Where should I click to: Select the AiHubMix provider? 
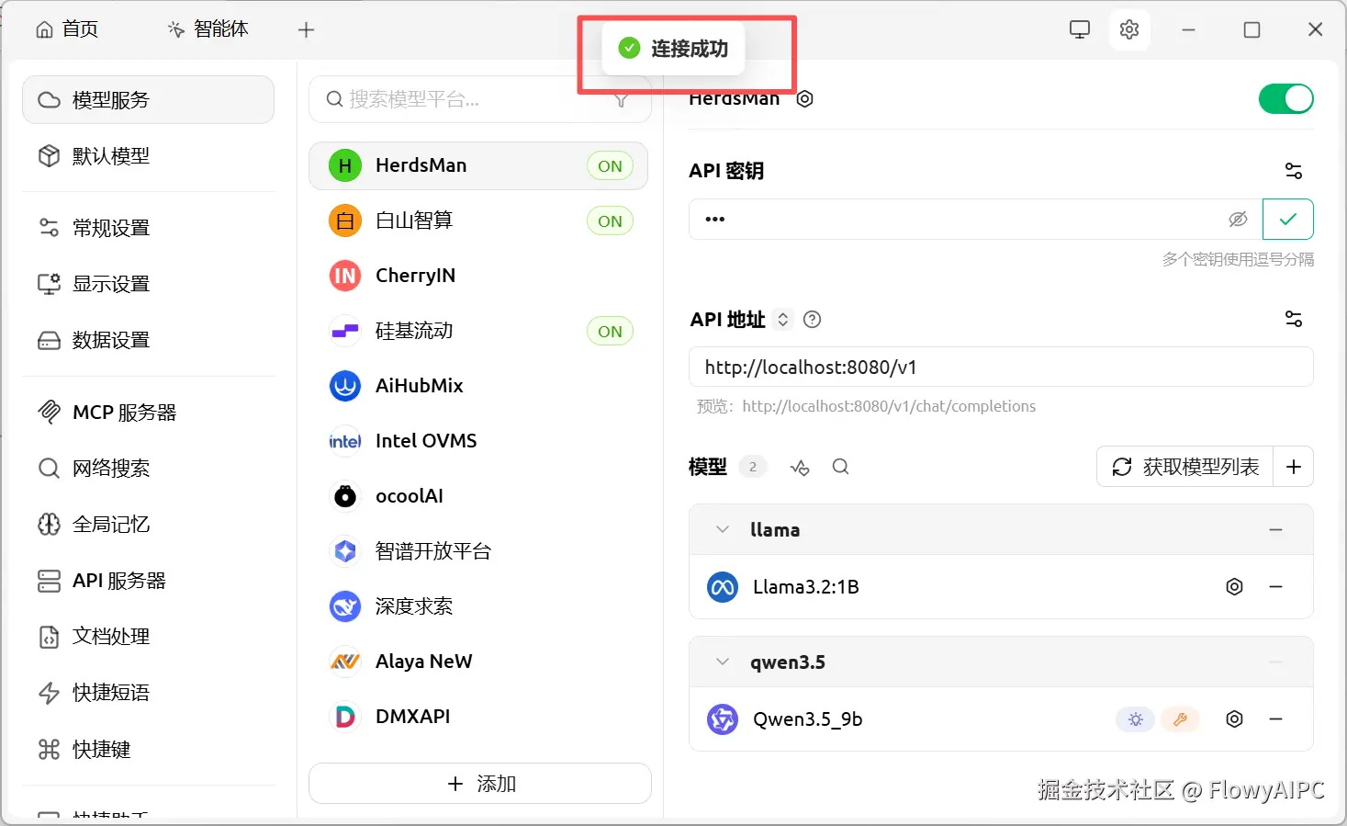click(x=478, y=386)
